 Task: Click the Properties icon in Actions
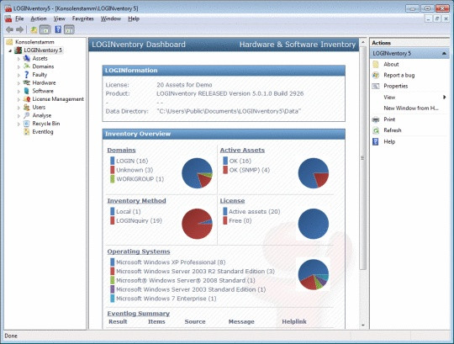click(376, 86)
